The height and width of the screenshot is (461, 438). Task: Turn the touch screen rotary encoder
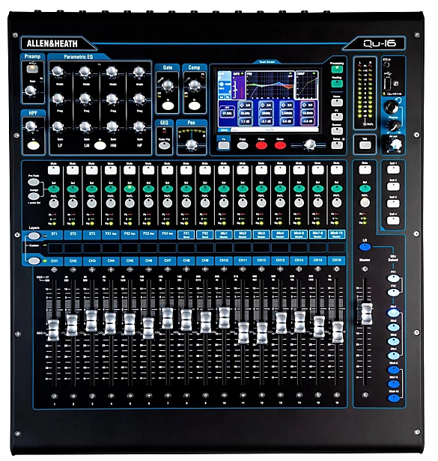310,144
